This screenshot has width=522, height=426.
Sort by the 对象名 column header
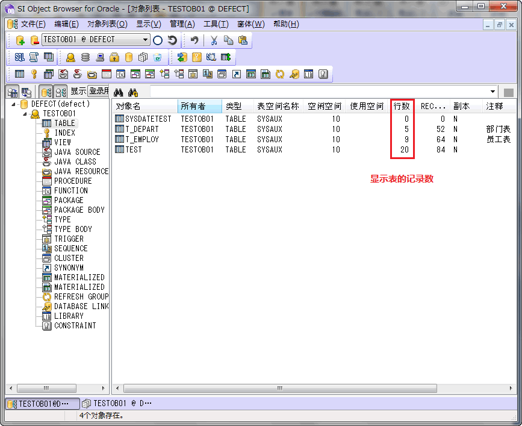(x=145, y=106)
